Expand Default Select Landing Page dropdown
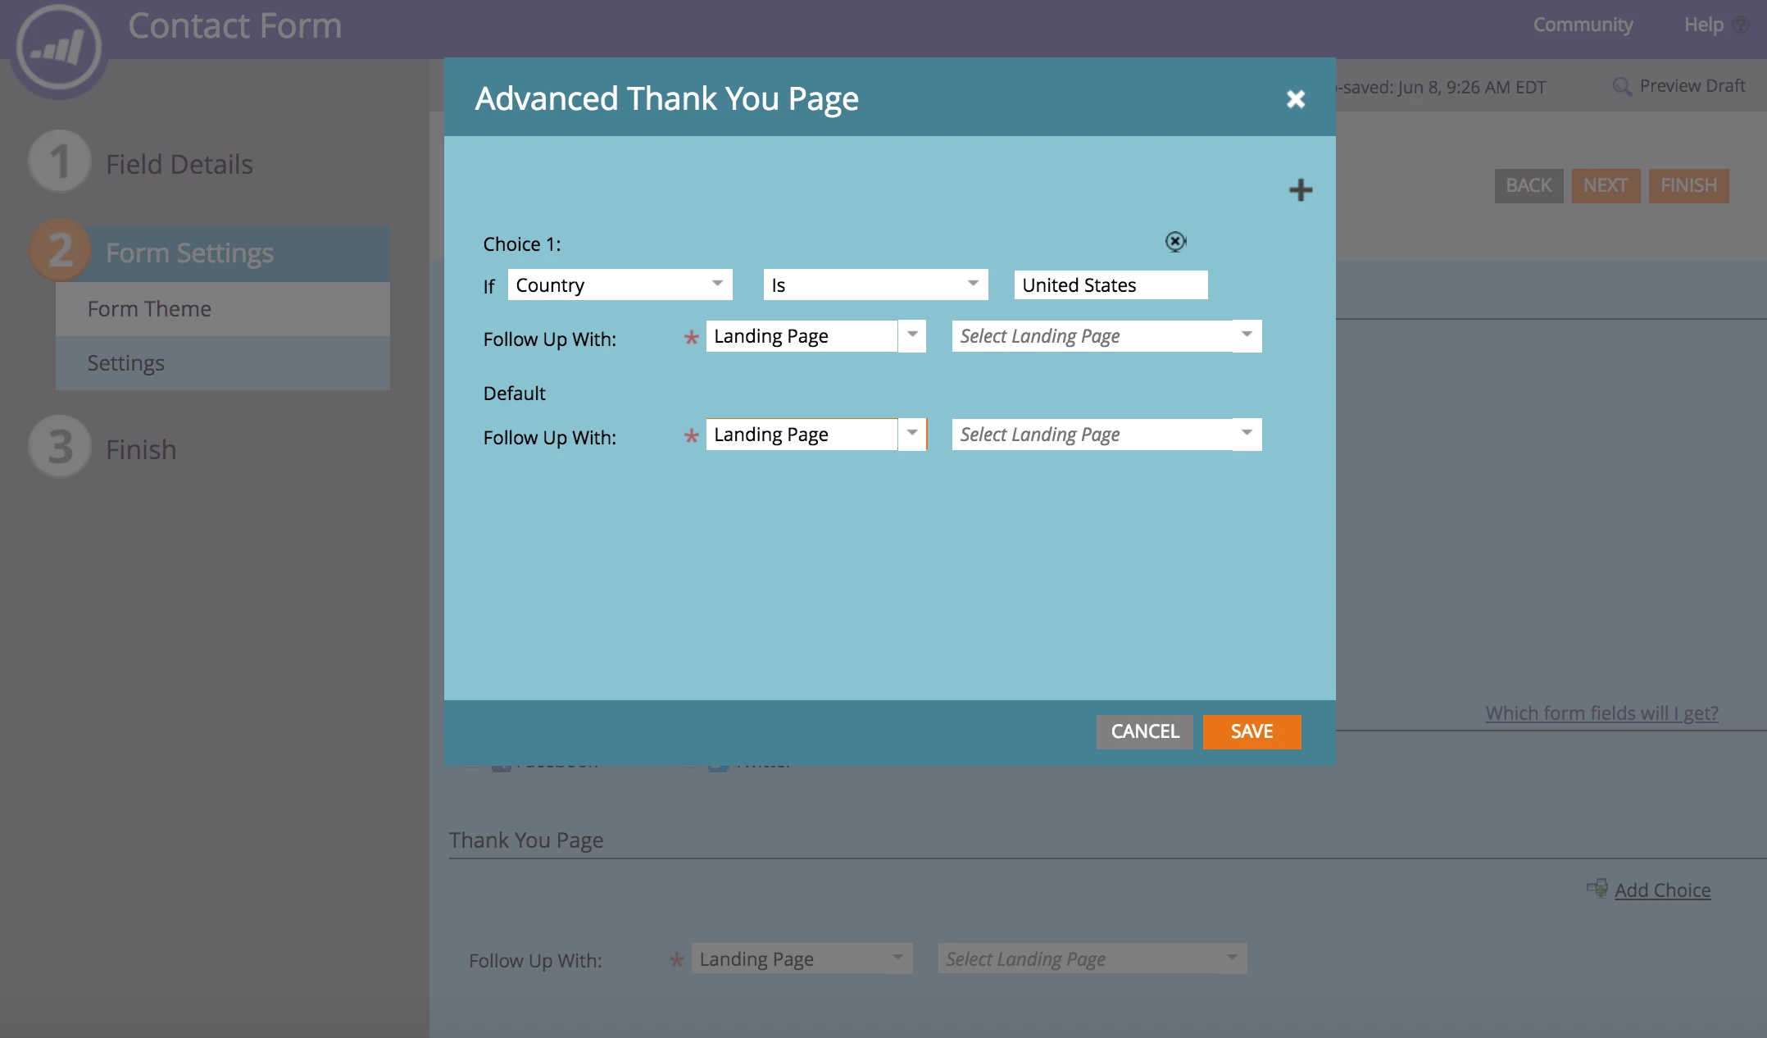The height and width of the screenshot is (1038, 1767). coord(1246,435)
